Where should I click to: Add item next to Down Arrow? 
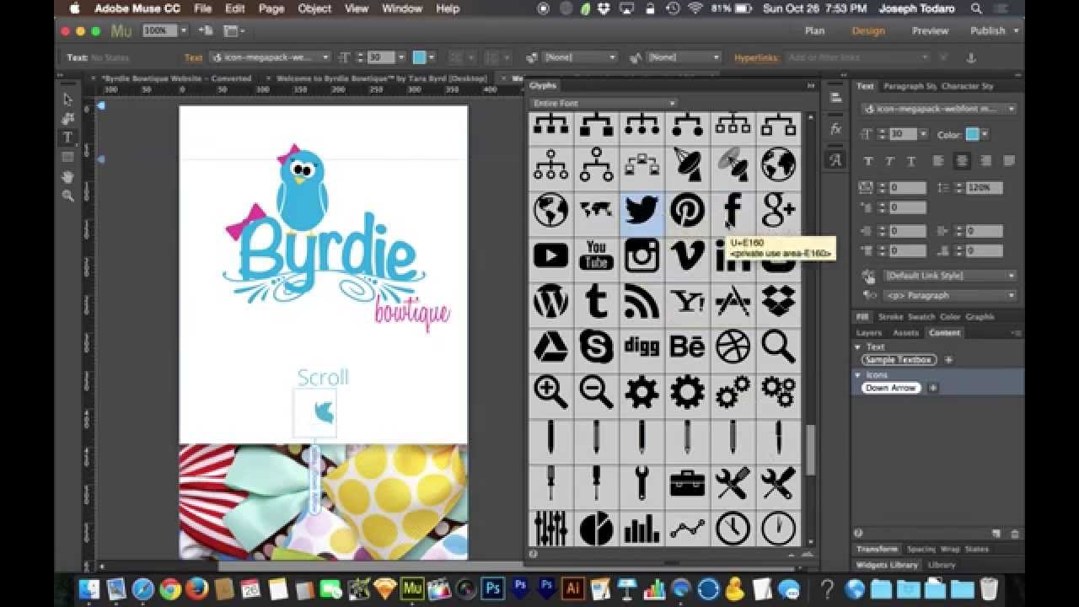pyautogui.click(x=932, y=388)
